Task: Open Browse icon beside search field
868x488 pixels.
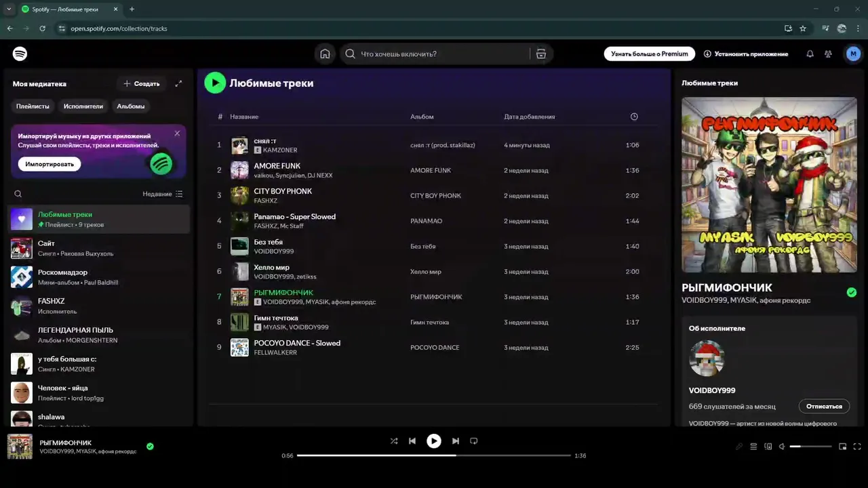Action: coord(541,54)
